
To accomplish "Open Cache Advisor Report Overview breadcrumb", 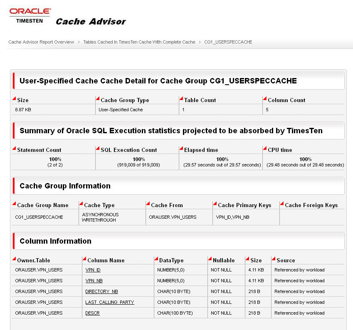I will tap(41, 42).
